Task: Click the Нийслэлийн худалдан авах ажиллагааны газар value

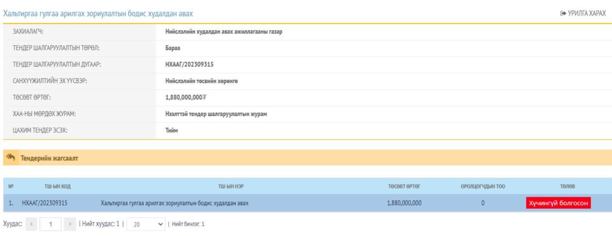Action: coord(224,32)
